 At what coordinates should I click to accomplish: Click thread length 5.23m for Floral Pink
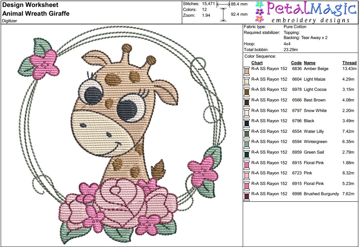click(x=348, y=184)
